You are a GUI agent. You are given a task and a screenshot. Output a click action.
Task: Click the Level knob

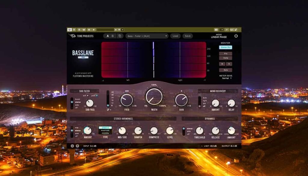click(170, 130)
